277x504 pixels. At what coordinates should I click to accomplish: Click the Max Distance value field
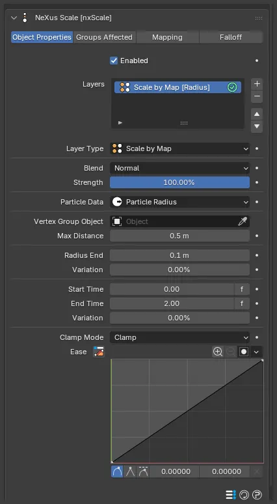pyautogui.click(x=179, y=236)
